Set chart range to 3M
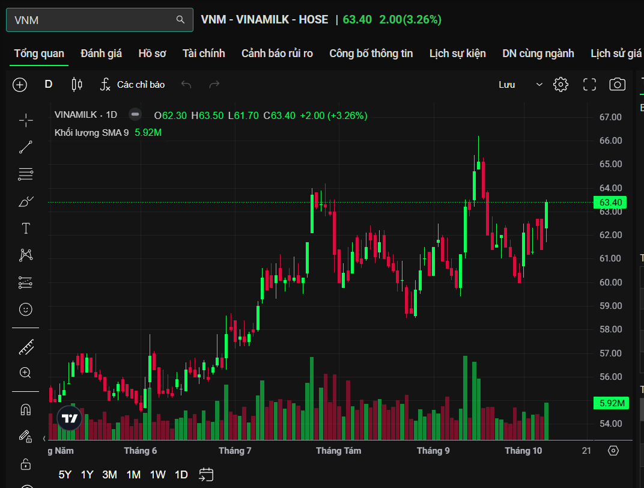Screen dimensions: 644x488 tap(110, 474)
